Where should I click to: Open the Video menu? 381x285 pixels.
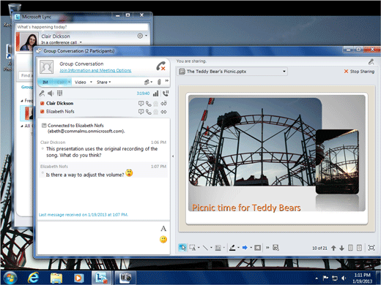81,82
